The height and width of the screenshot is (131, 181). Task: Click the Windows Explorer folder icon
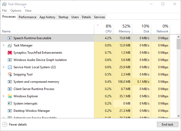(10, 96)
